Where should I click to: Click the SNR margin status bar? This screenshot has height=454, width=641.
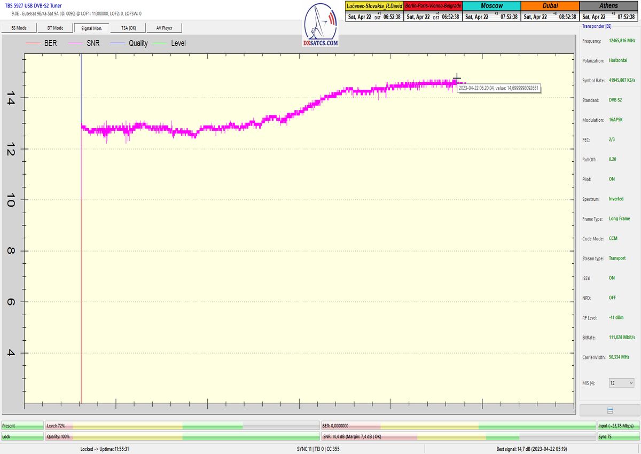(x=458, y=436)
